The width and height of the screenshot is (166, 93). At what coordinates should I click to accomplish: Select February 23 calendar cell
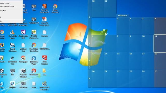point(135,79)
